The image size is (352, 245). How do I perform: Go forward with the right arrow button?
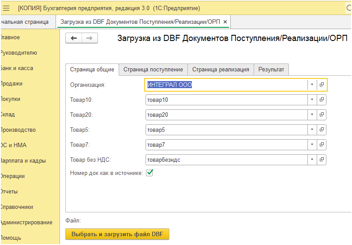90,38
